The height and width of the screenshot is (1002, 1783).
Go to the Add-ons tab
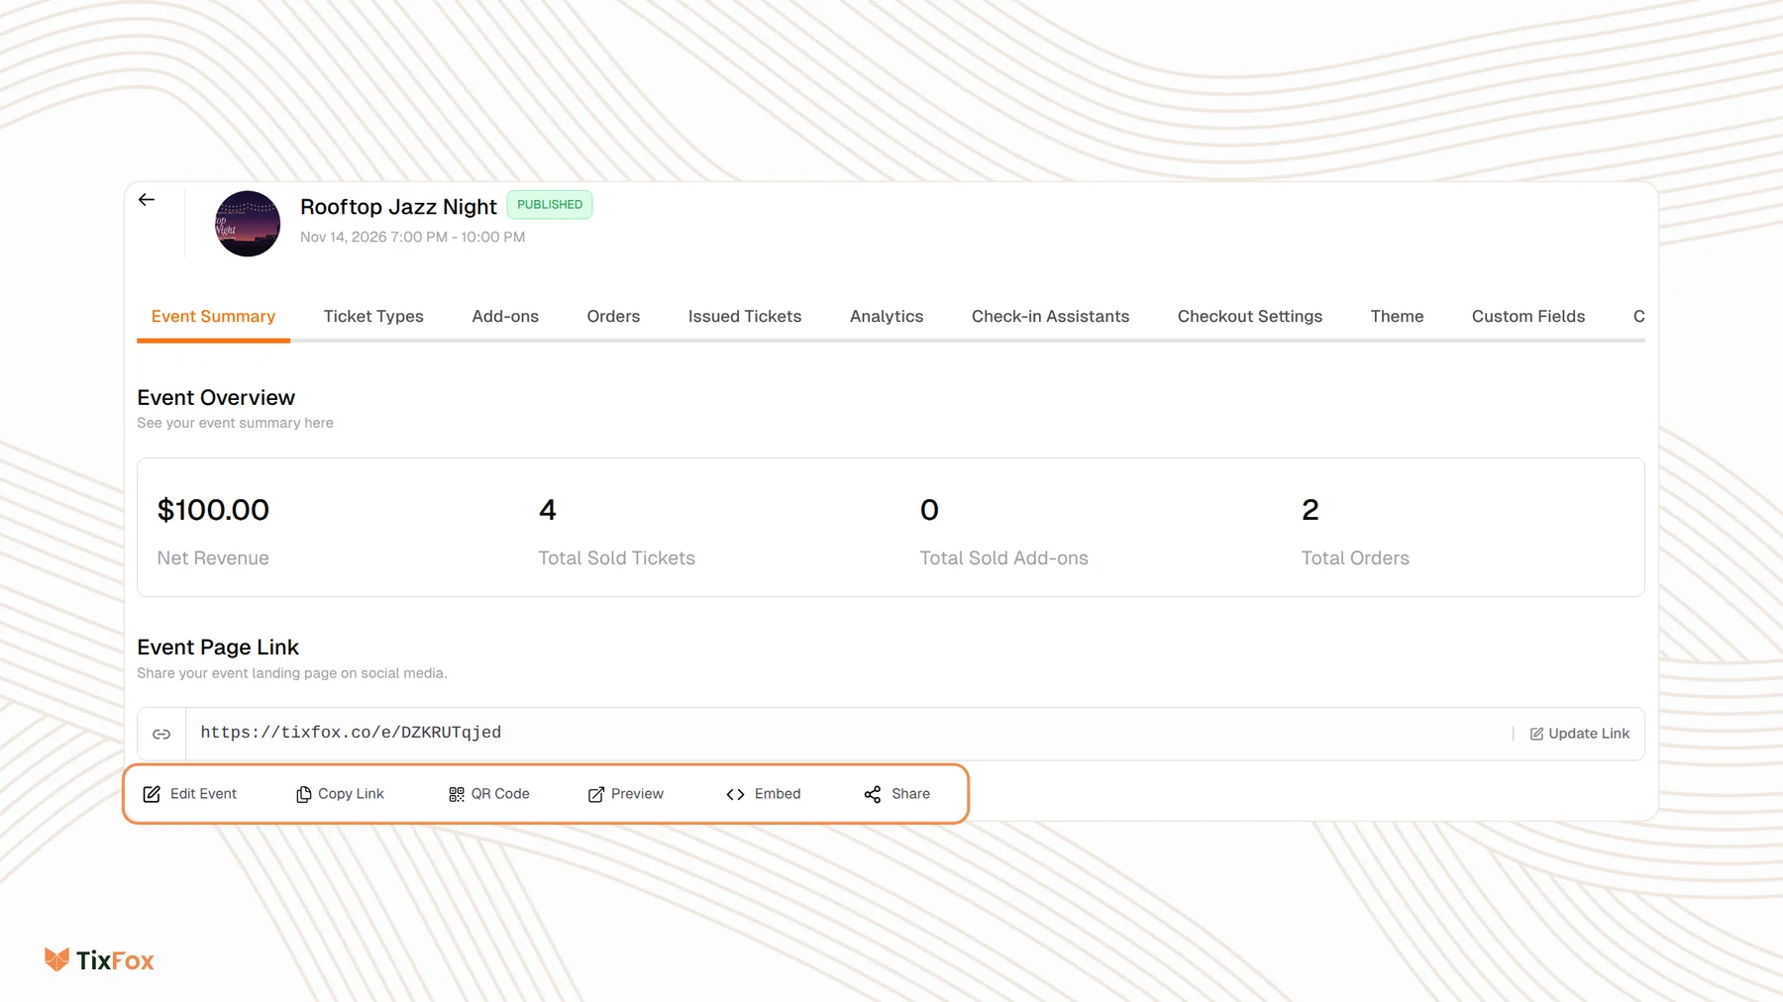click(505, 317)
